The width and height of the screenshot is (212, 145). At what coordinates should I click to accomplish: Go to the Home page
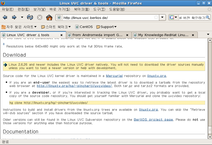pos(49,17)
